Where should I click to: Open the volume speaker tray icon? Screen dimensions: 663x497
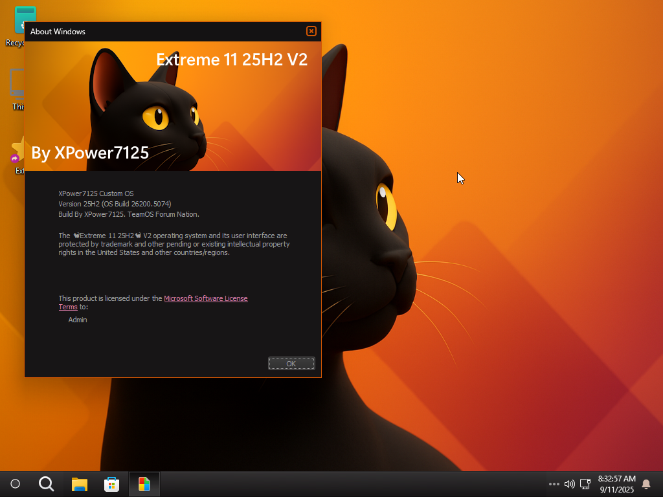coord(570,484)
